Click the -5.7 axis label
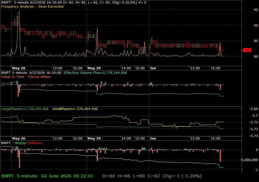This screenshot has width=259, height=182. 254,116
